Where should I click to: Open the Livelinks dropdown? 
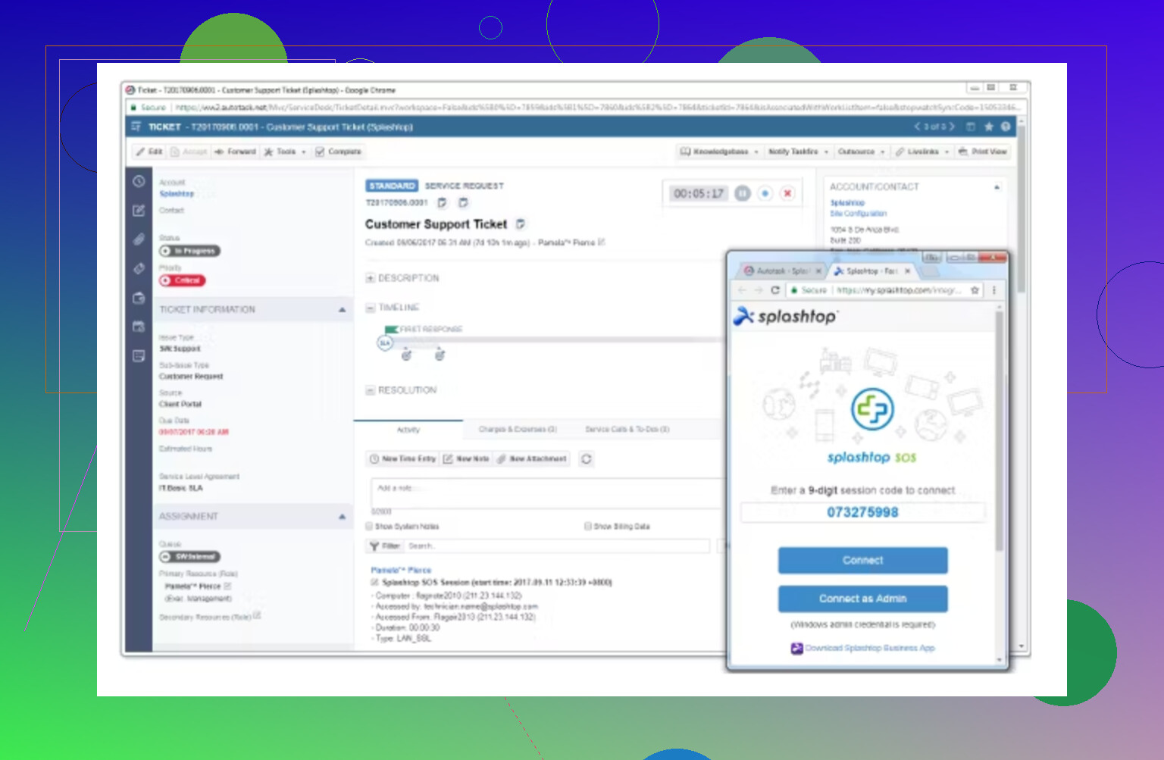point(922,152)
